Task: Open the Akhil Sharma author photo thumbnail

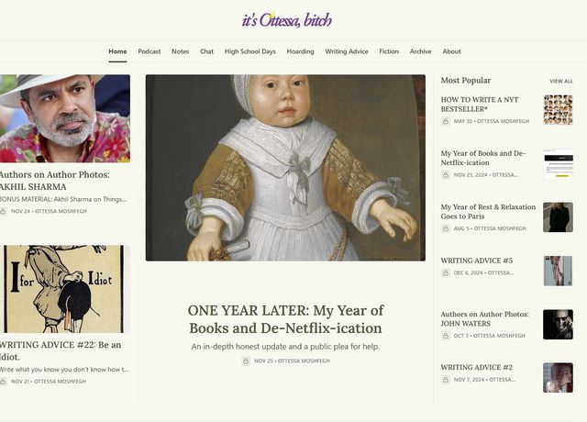Action: (65, 118)
